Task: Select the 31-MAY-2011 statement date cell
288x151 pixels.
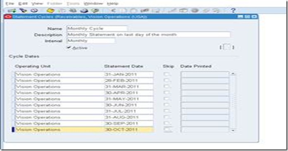Action: [x=129, y=99]
